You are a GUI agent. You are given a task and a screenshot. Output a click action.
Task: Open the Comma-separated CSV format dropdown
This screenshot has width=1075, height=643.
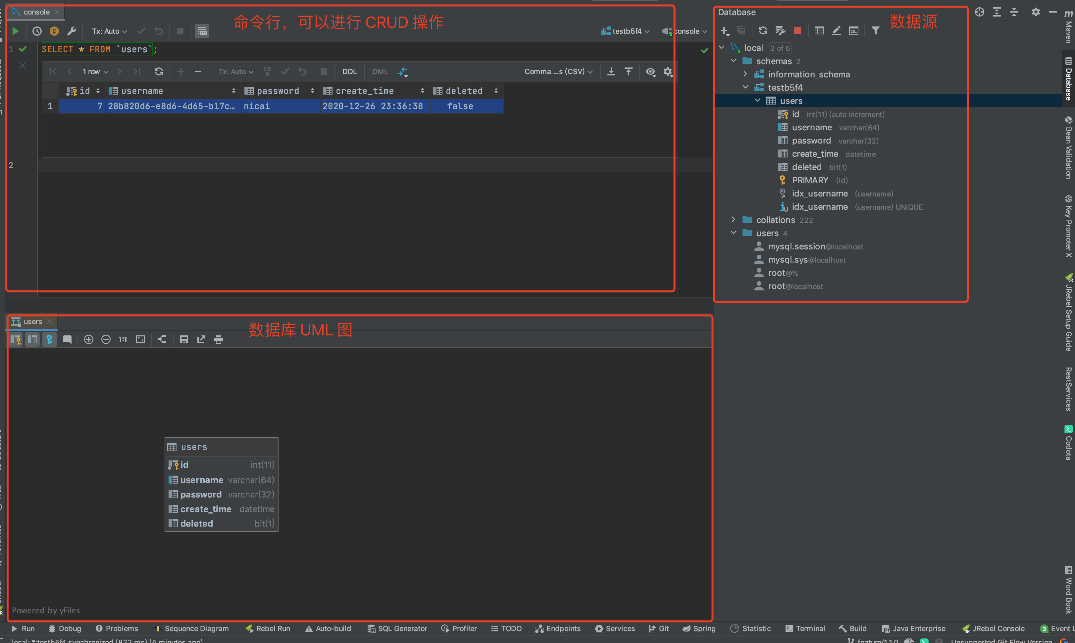[x=558, y=71]
